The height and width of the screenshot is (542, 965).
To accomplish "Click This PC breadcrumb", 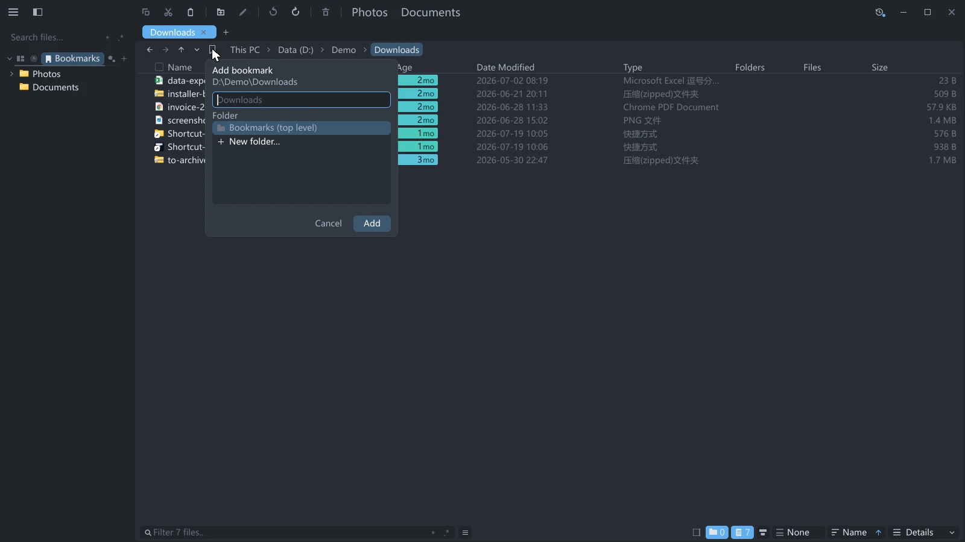I will point(245,50).
